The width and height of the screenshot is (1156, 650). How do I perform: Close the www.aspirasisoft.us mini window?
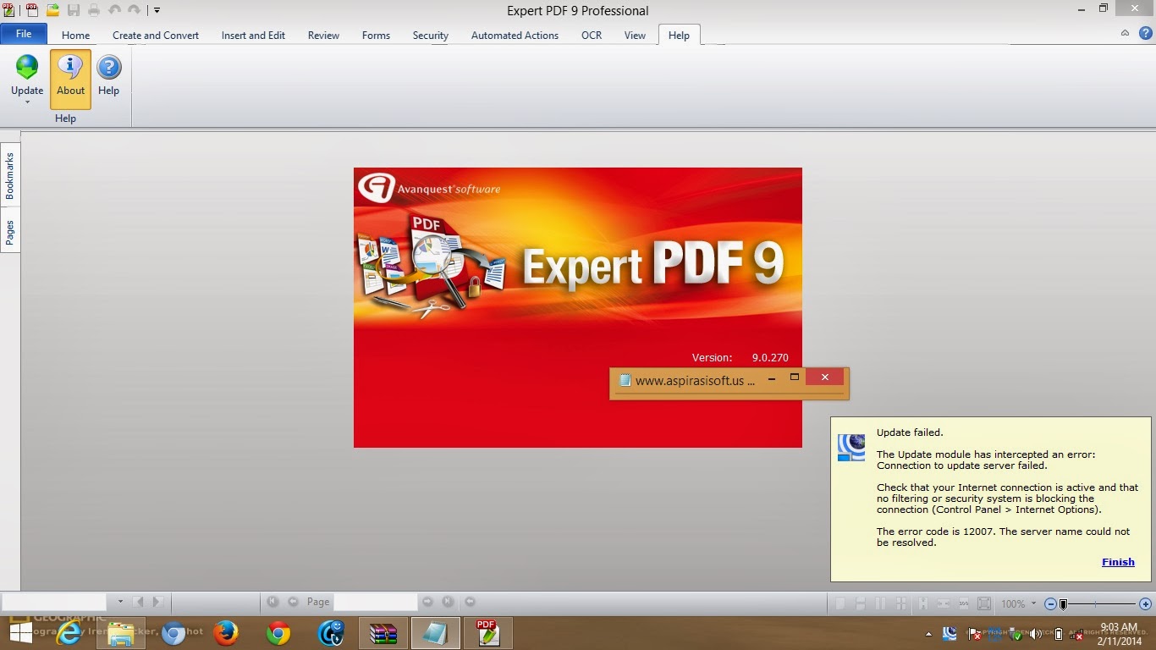(824, 377)
